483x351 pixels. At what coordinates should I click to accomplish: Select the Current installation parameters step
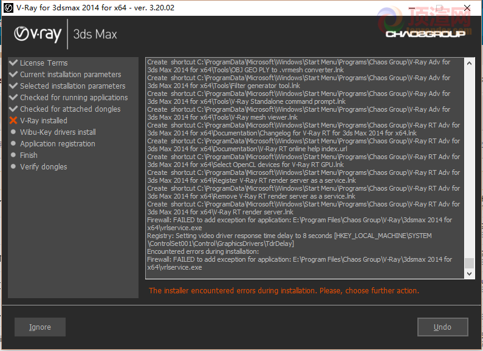[70, 75]
